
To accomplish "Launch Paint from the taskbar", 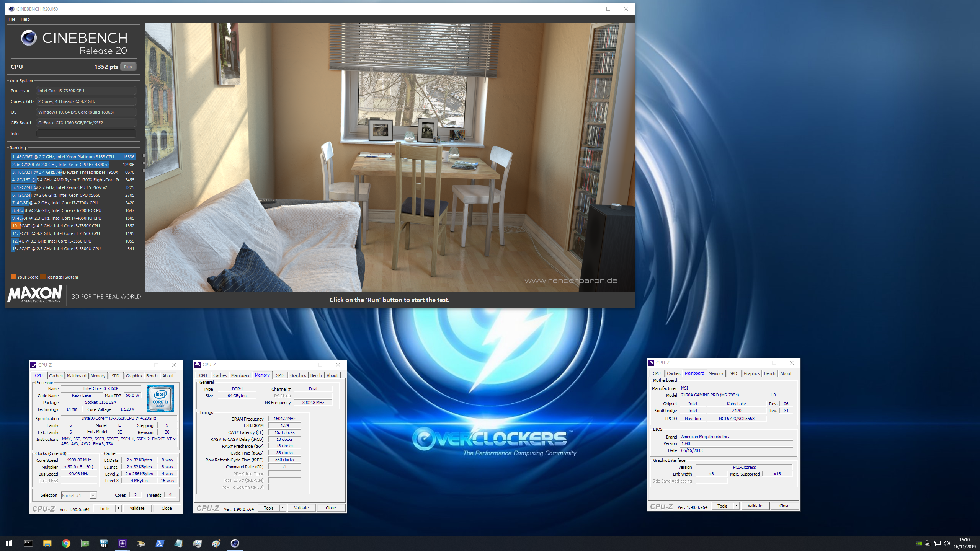I will point(216,543).
